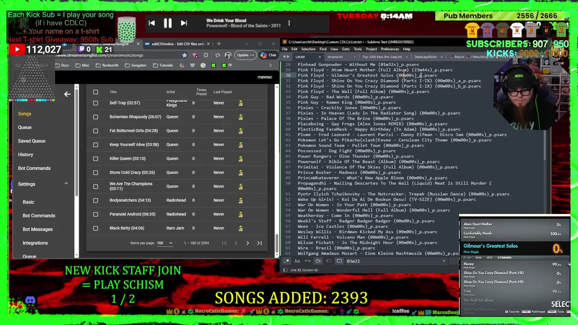
Task: Jump to last page of song list
Action: (259, 243)
